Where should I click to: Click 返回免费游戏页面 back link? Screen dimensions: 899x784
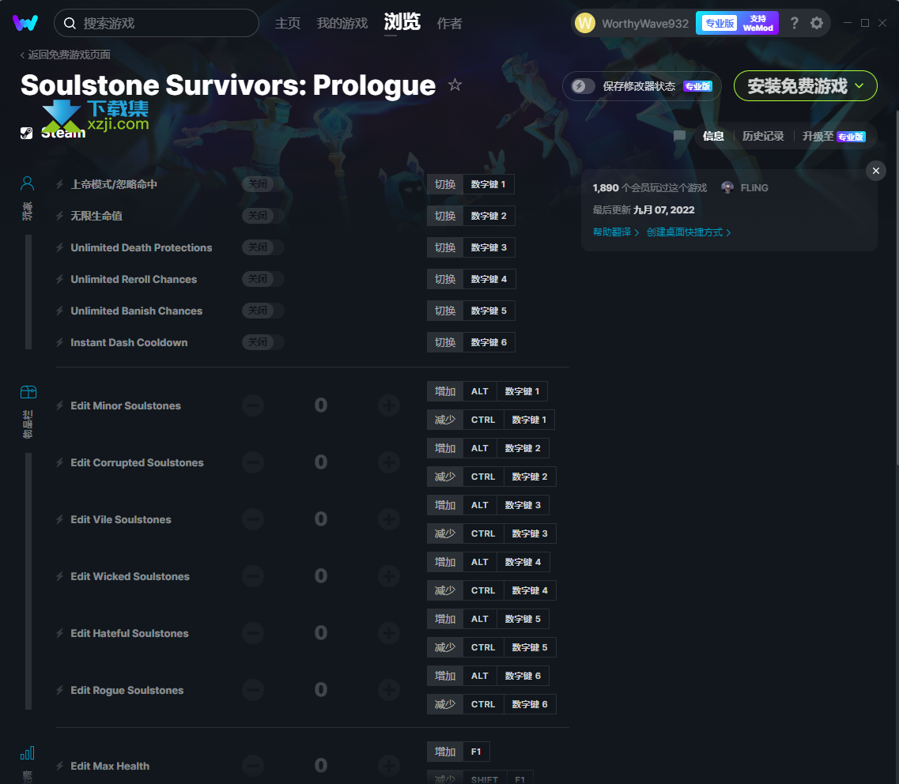point(66,55)
